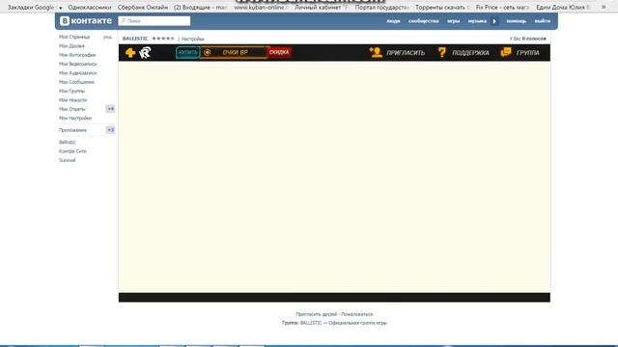Click the orange group chat icon
Image resolution: width=618 pixels, height=347 pixels.
tap(506, 52)
